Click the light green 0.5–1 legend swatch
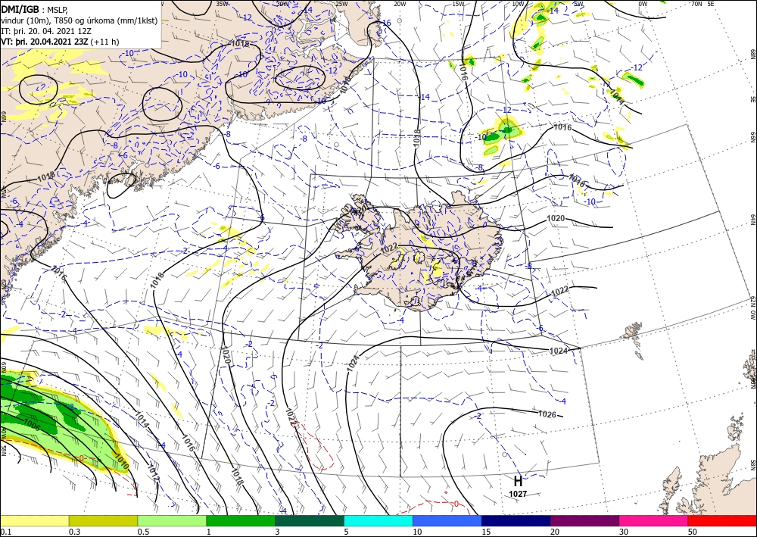This screenshot has width=757, height=537. pos(172,520)
